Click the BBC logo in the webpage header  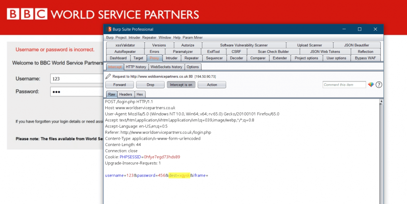click(x=27, y=14)
